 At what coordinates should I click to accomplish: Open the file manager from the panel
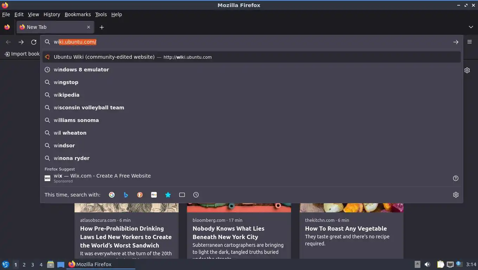coord(51,264)
